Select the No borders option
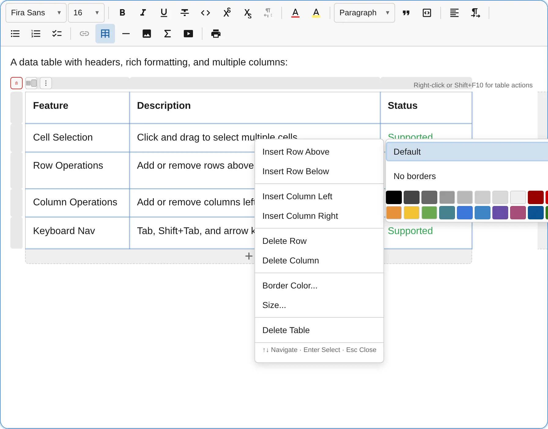Image resolution: width=548 pixels, height=429 pixels. click(467, 176)
